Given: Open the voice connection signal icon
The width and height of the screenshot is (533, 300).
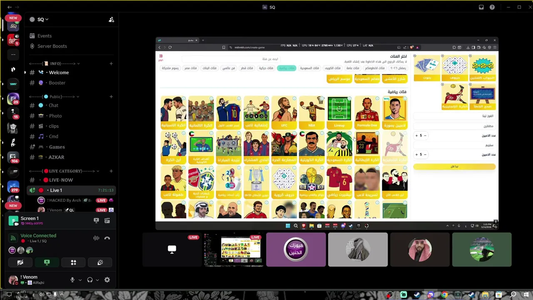Looking at the screenshot, I should point(13,238).
